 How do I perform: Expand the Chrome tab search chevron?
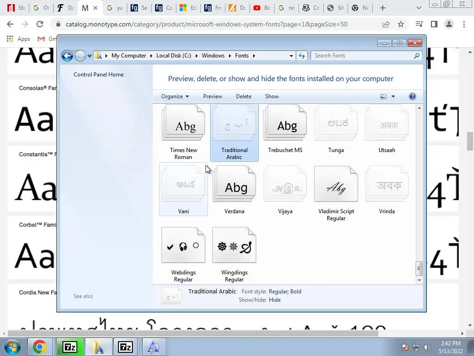pos(418,8)
